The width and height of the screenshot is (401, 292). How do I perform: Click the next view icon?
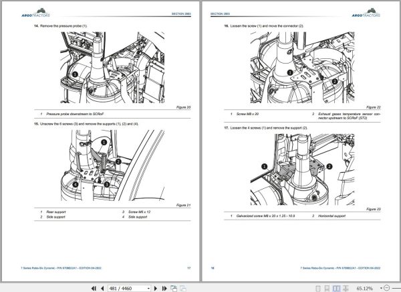point(183,289)
